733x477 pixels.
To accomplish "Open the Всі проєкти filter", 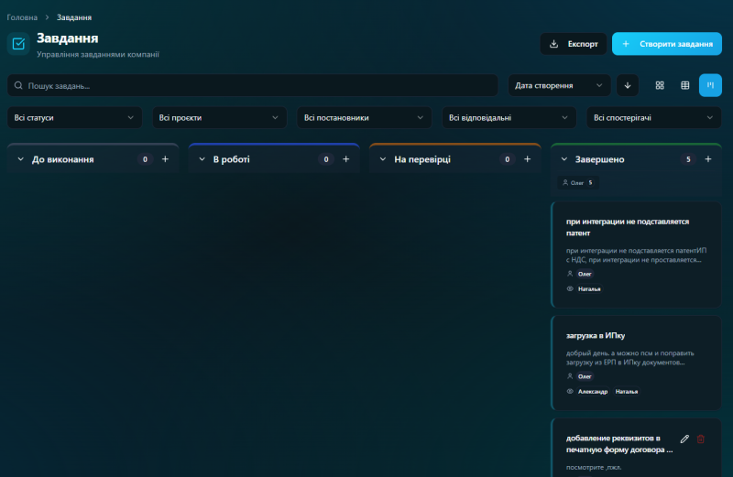I will [219, 118].
